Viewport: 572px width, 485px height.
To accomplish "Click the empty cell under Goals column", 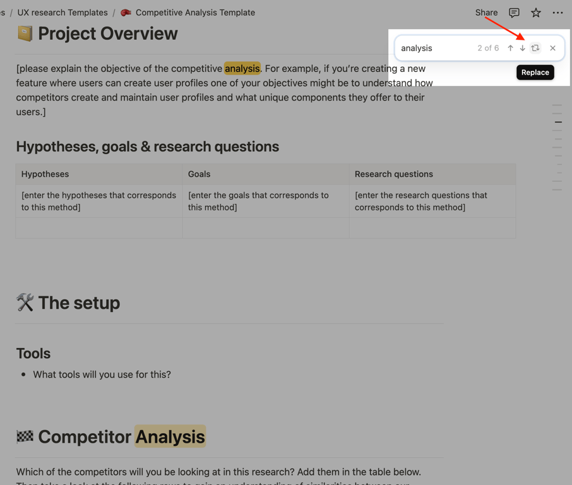I will (265, 228).
